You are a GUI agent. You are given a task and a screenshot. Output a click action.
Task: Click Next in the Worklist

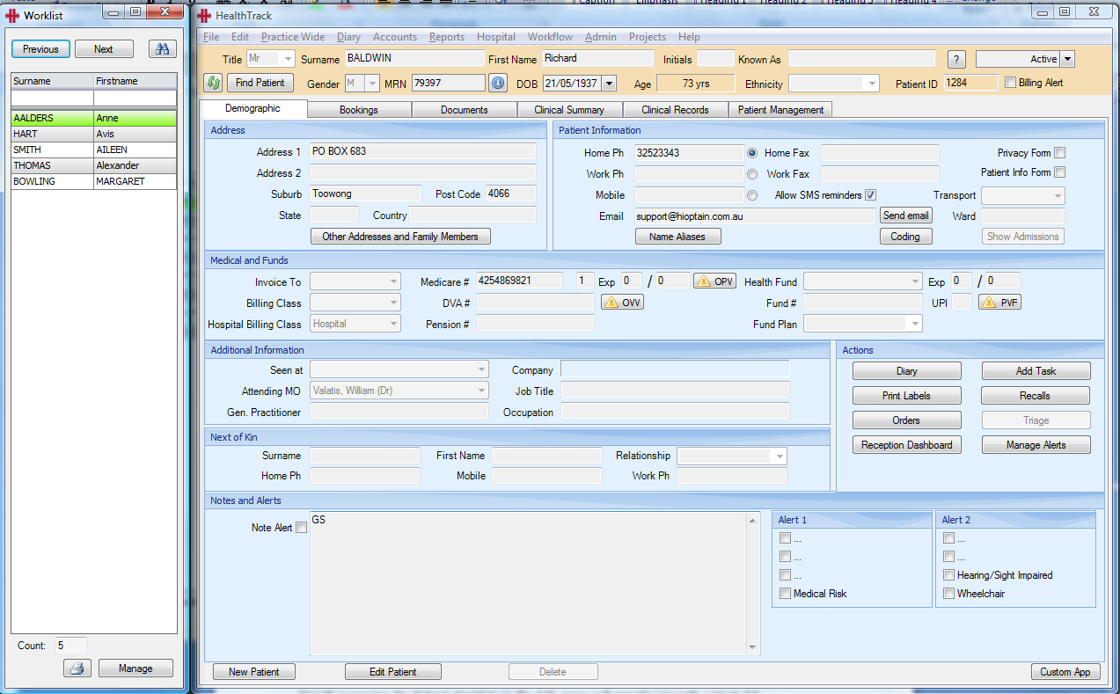(x=104, y=49)
